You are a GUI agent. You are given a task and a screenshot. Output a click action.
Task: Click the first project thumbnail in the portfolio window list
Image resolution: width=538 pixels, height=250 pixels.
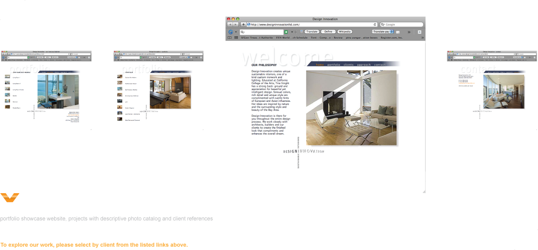(120, 77)
